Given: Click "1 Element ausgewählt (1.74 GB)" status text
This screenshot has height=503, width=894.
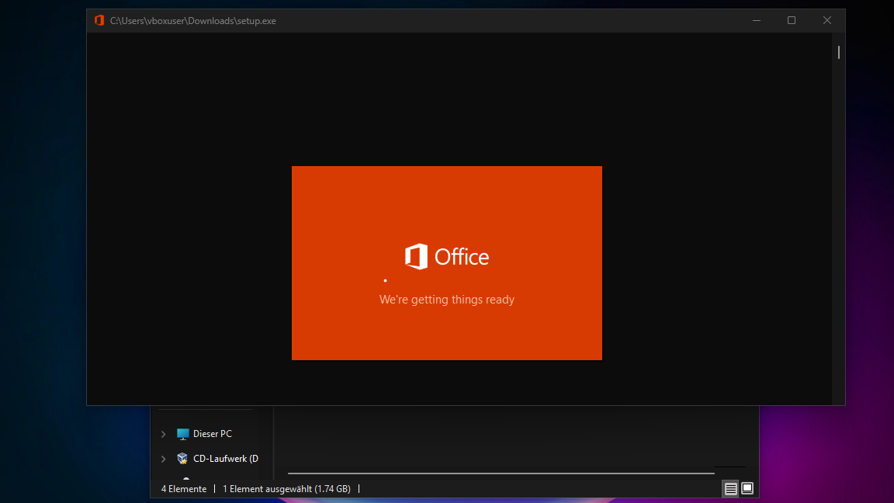Looking at the screenshot, I should coord(286,489).
